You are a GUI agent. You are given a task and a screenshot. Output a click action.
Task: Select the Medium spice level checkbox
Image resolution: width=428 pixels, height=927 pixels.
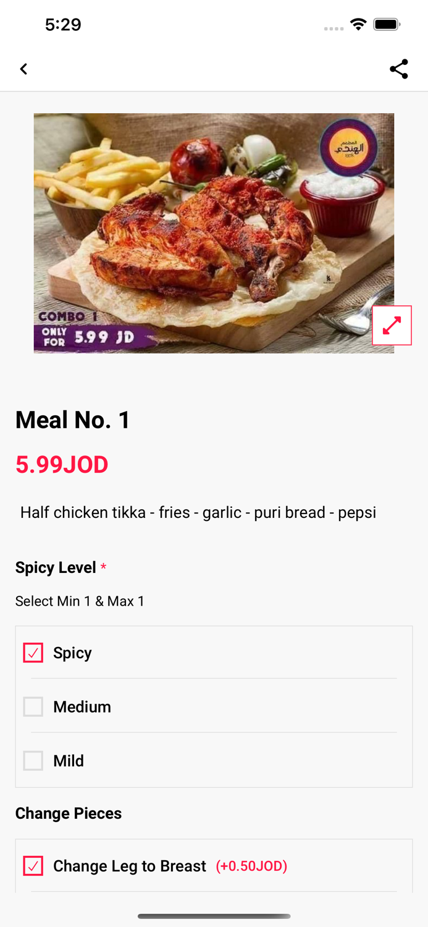click(33, 706)
